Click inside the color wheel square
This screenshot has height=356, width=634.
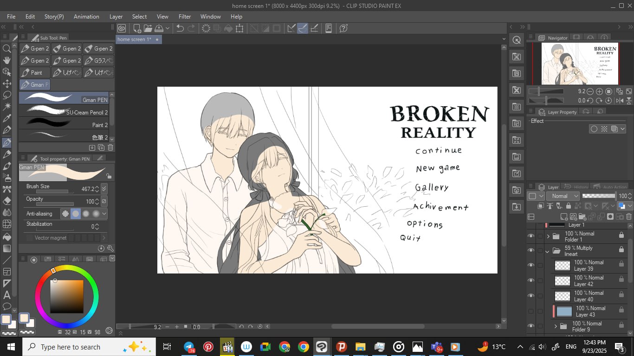pyautogui.click(x=66, y=296)
